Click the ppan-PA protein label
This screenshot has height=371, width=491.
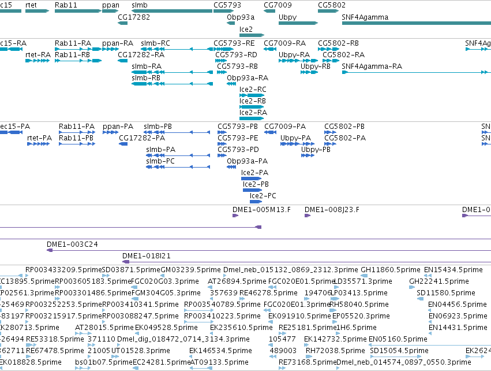coord(118,127)
